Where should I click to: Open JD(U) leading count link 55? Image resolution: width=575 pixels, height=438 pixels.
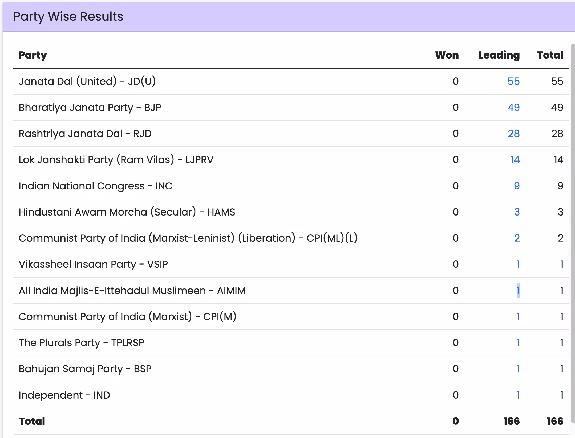tap(513, 81)
